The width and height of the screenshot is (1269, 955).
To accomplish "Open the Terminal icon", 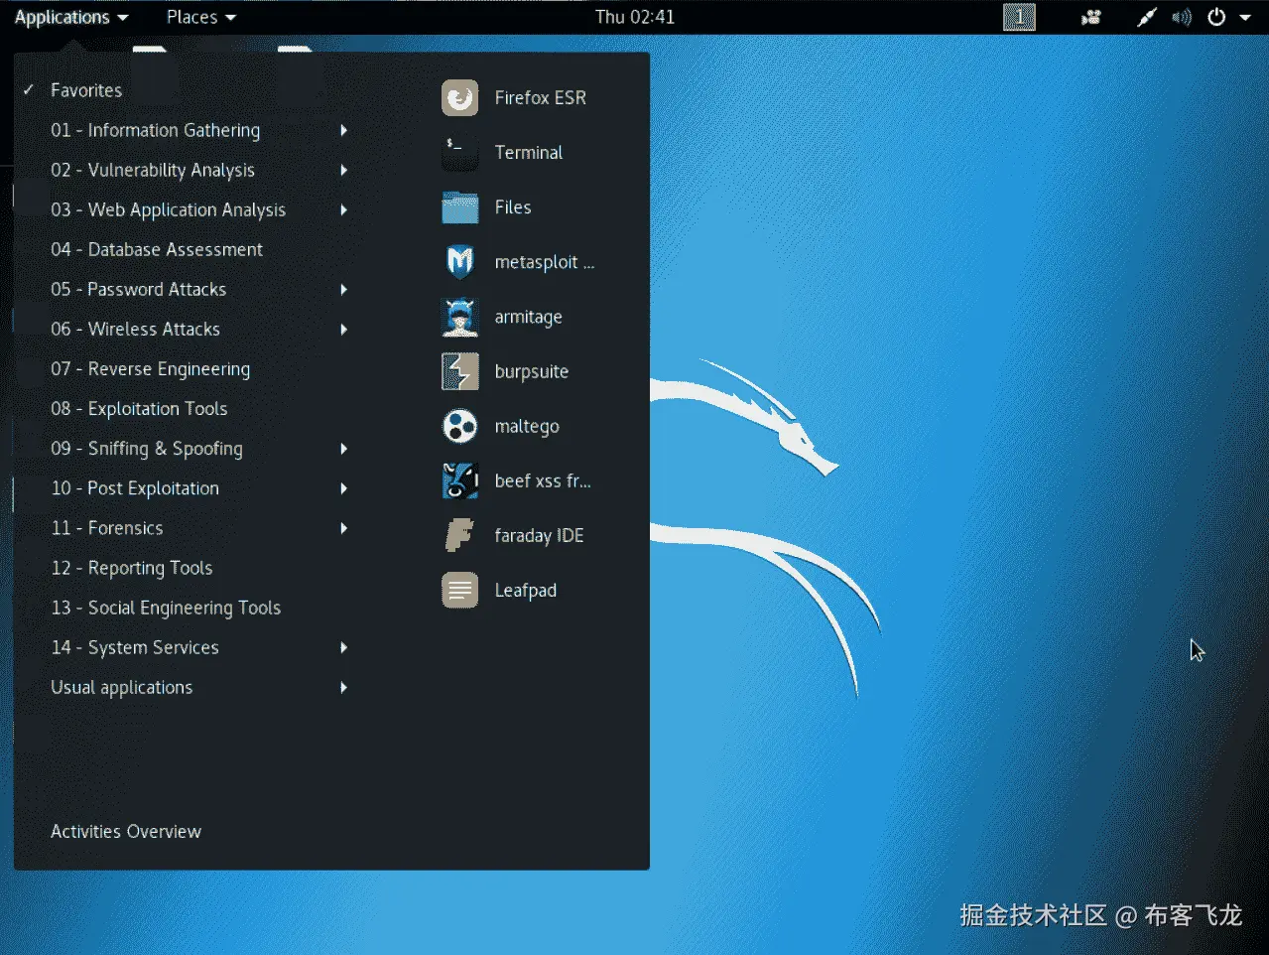I will [x=459, y=152].
